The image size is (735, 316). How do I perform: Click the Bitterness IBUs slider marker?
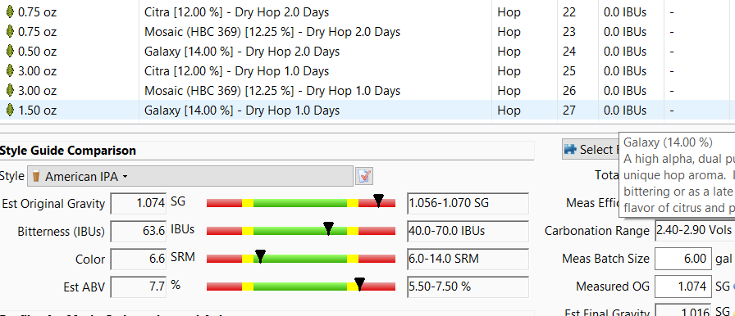pyautogui.click(x=329, y=228)
